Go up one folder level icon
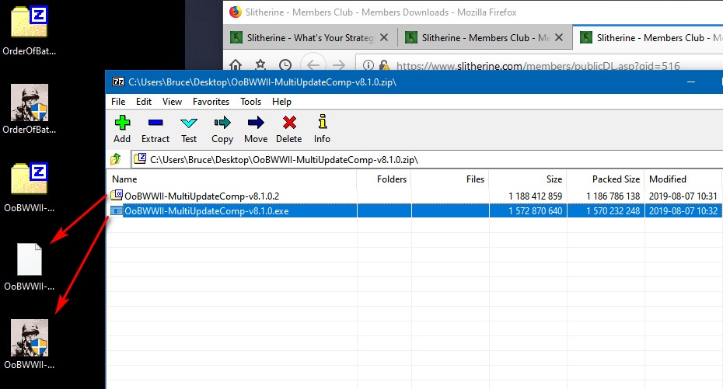This screenshot has width=723, height=389. (x=116, y=159)
